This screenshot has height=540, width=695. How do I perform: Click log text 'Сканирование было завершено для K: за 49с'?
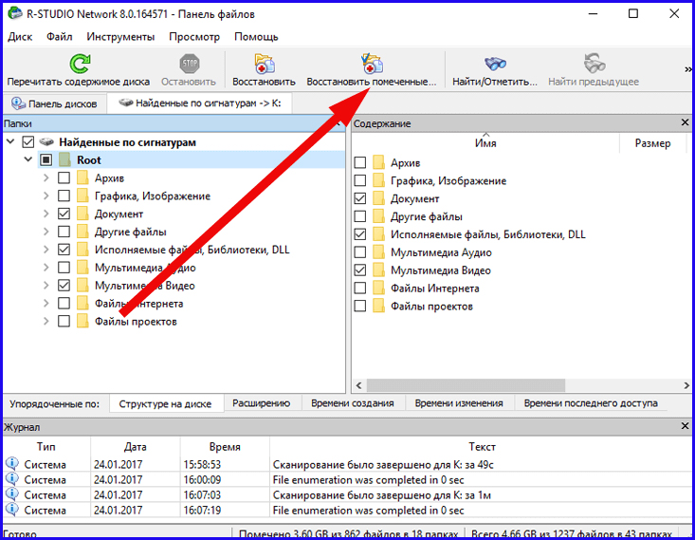tap(383, 465)
